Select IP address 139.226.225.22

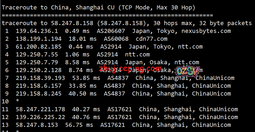click(40, 117)
